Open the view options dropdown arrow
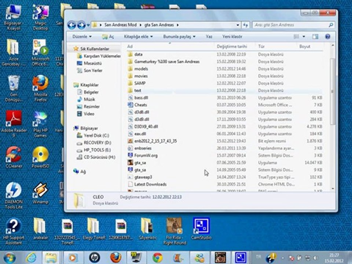Viewport: 352px width, 264px height. coord(304,36)
